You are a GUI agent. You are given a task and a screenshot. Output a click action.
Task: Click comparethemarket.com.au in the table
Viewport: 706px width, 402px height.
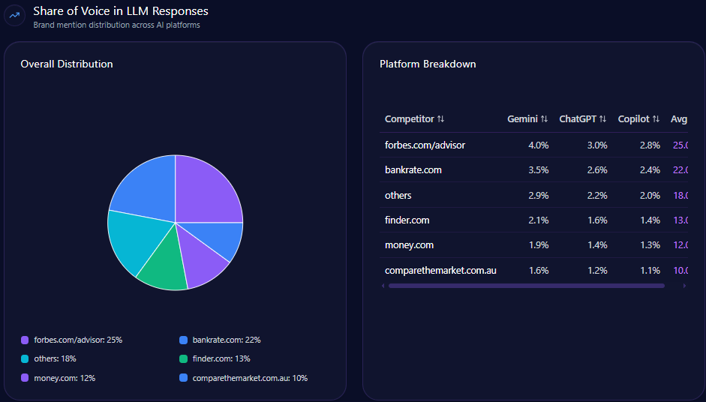point(440,270)
